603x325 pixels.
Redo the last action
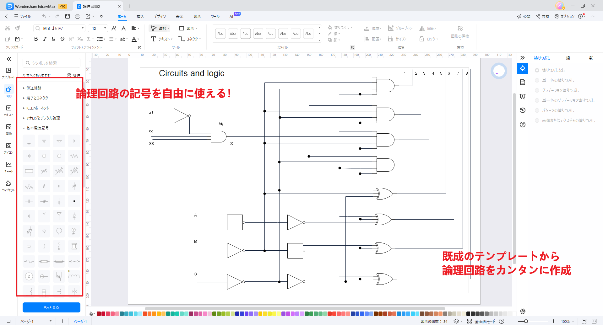[57, 16]
